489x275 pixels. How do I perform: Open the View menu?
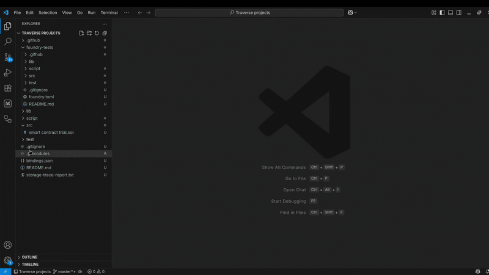(67, 12)
